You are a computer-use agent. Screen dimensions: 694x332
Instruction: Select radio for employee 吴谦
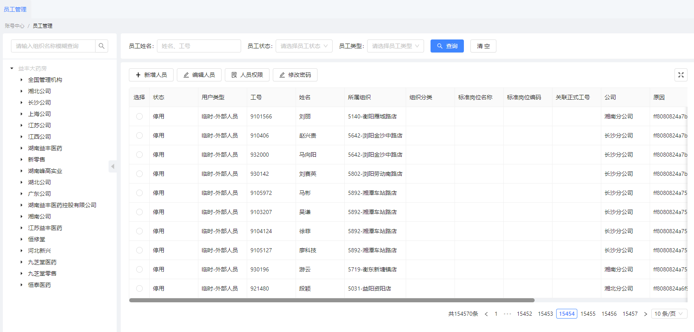point(139,212)
